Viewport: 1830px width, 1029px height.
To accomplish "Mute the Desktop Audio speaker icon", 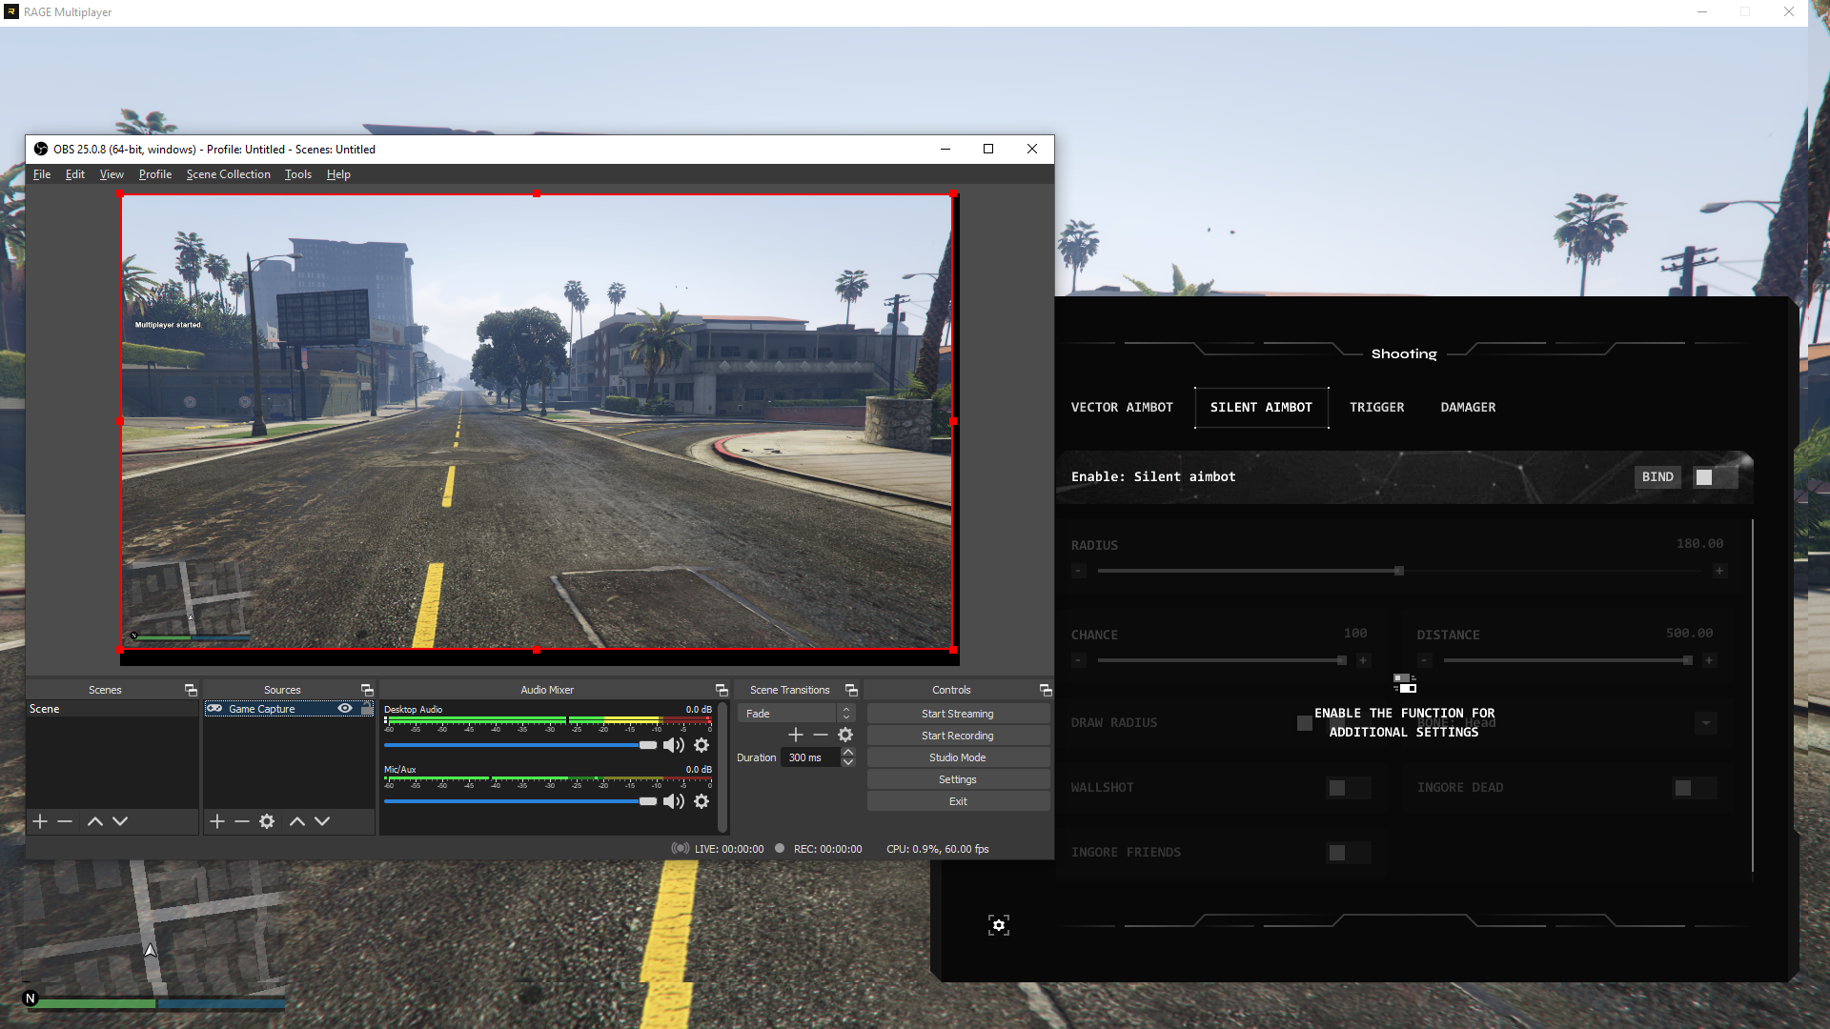I will tap(673, 745).
